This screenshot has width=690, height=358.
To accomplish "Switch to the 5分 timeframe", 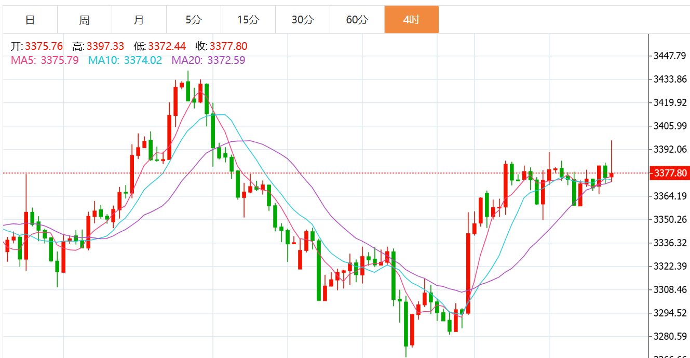I will (194, 20).
